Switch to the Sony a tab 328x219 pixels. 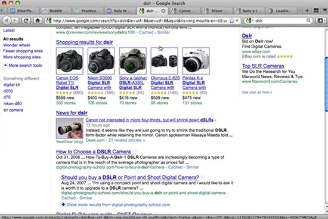[249, 11]
